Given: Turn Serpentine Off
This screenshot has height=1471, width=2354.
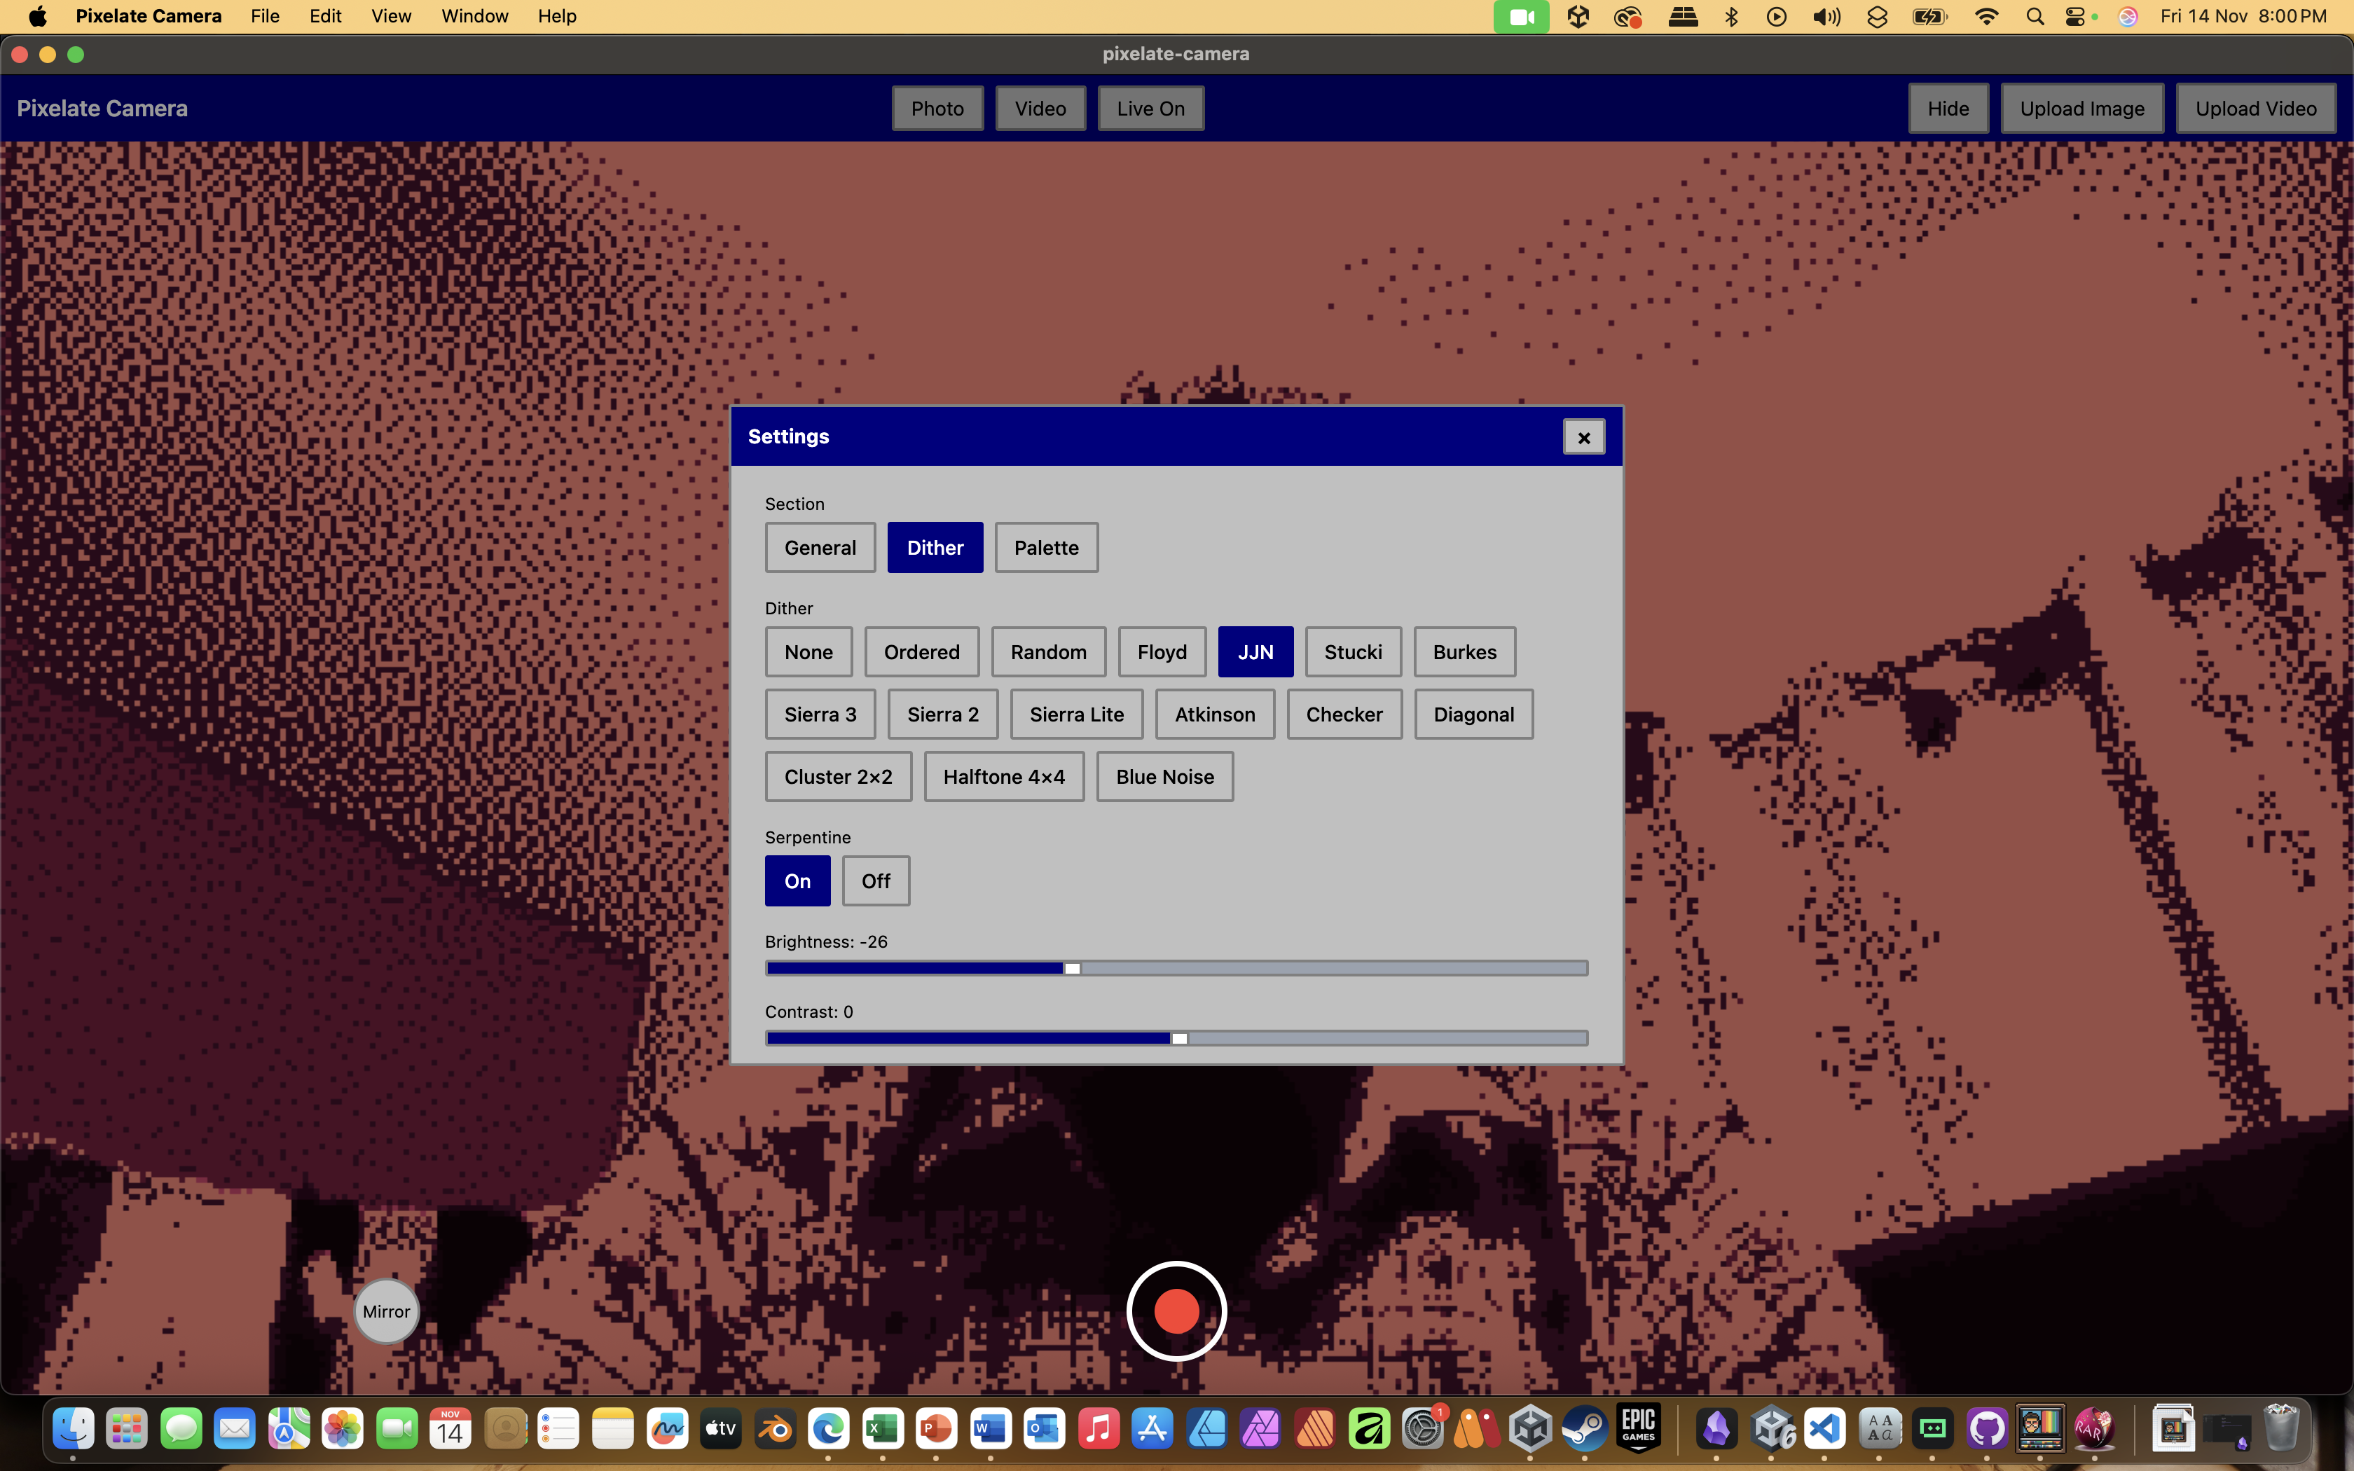Looking at the screenshot, I should click(876, 880).
